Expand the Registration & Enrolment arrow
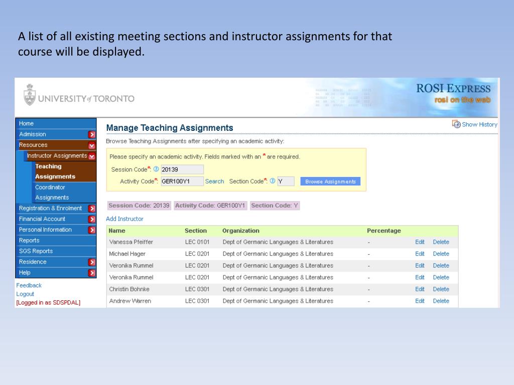Image resolution: width=514 pixels, height=385 pixels. (92, 209)
